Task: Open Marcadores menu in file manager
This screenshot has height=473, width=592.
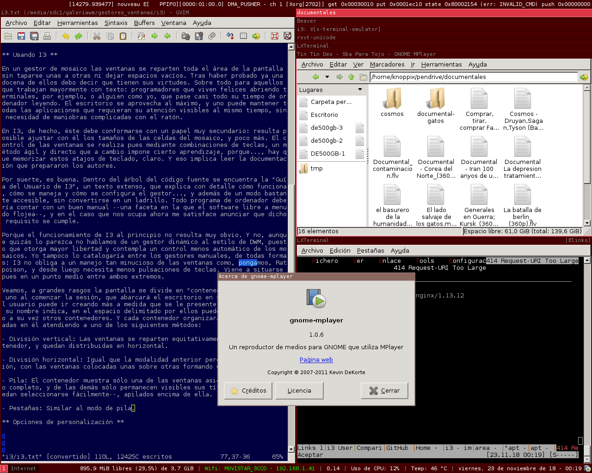Action: [387, 65]
